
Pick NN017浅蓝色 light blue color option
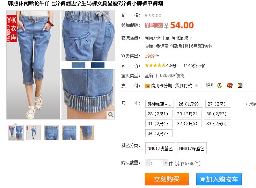coord(160,148)
